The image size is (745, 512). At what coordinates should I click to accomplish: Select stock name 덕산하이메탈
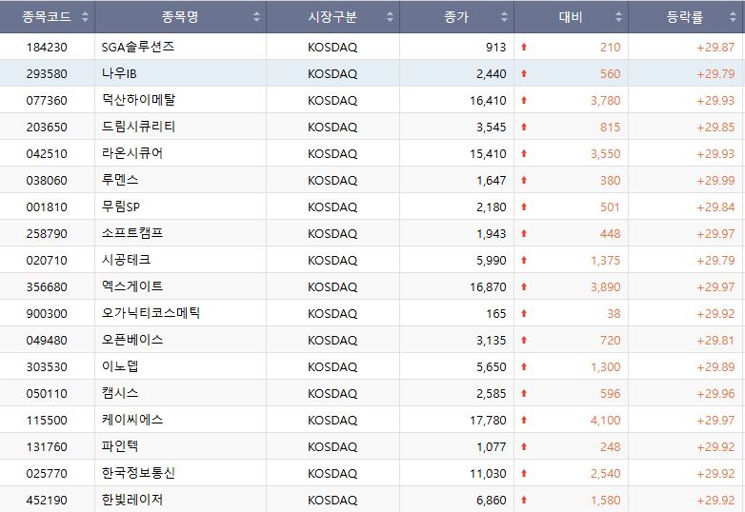[138, 100]
